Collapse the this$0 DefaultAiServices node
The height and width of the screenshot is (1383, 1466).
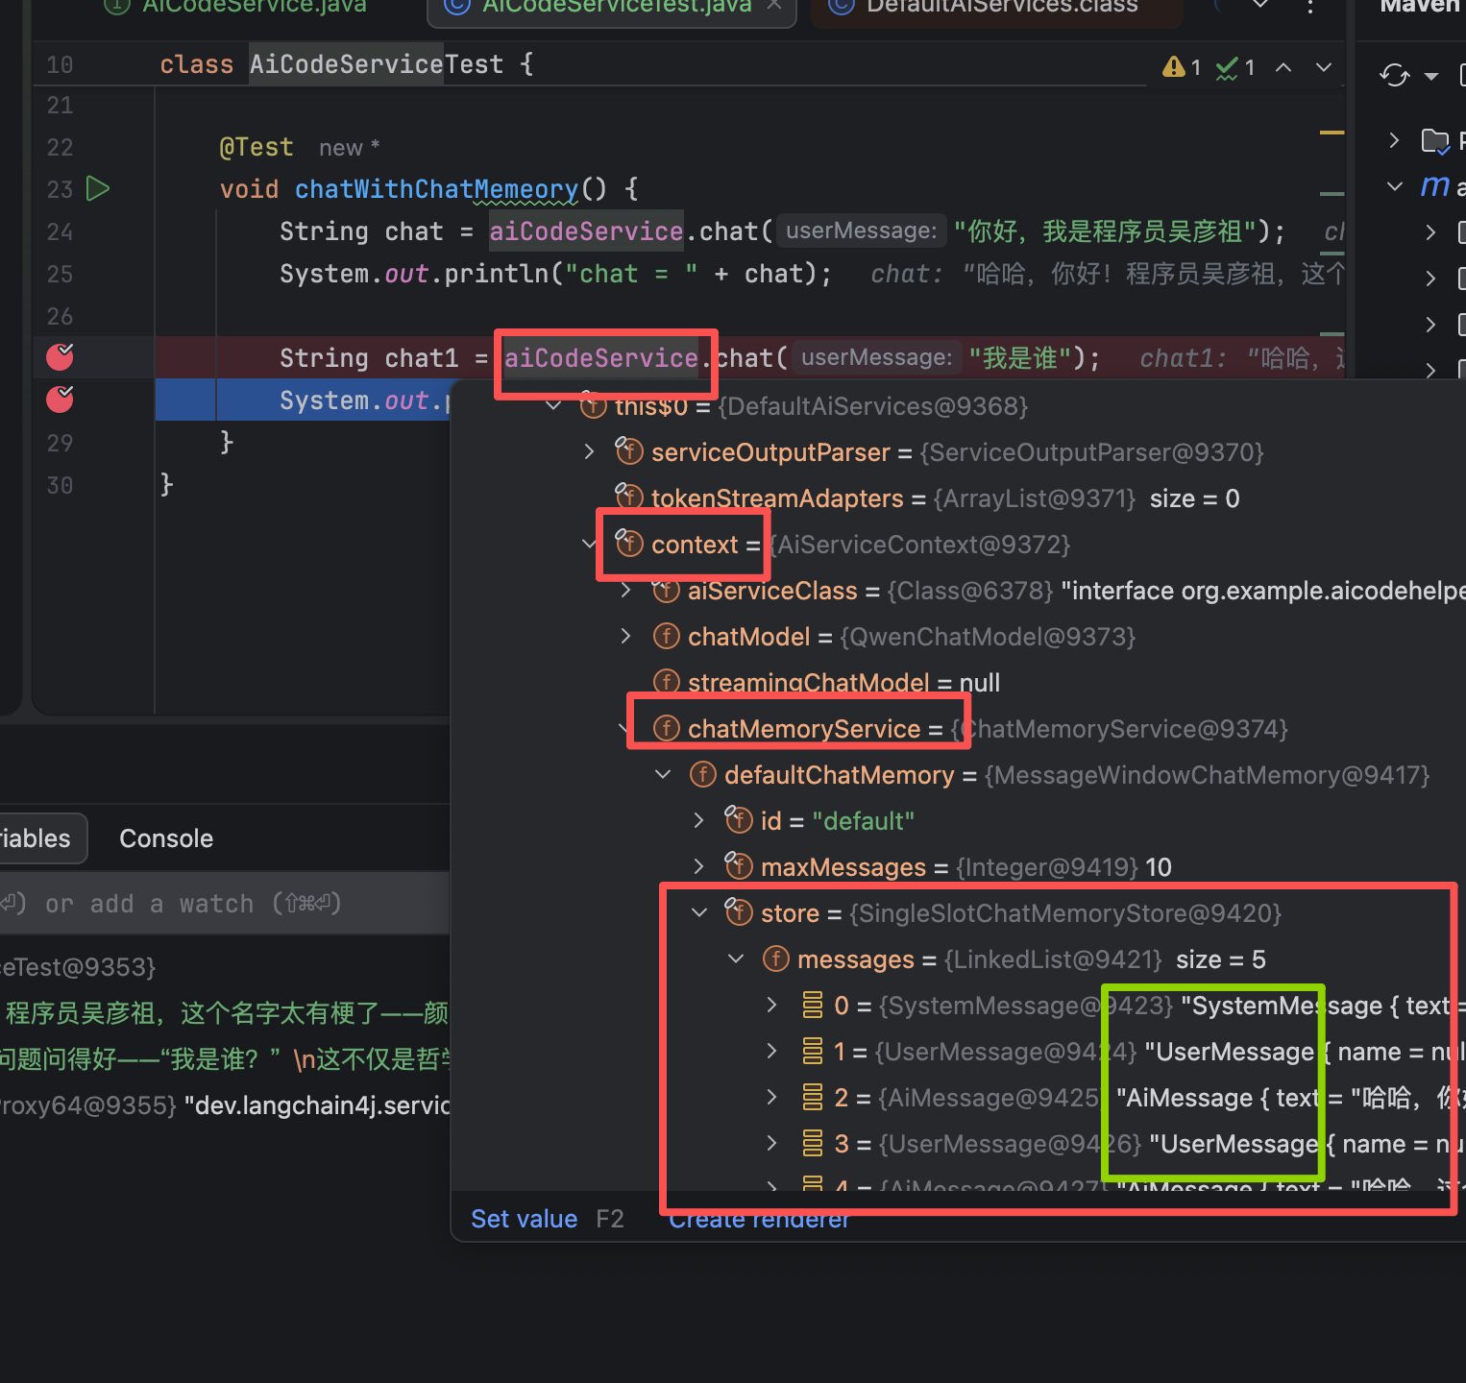553,406
